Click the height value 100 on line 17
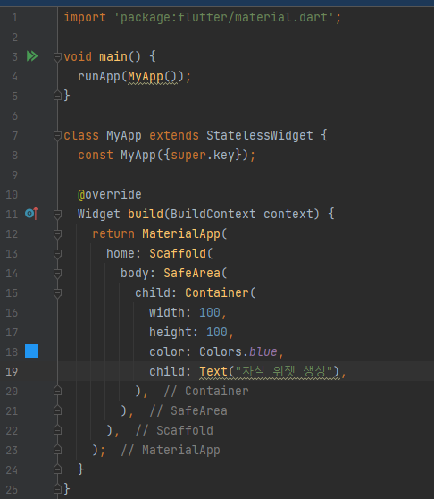Screen dimensions: 434x499 pyautogui.click(x=217, y=333)
